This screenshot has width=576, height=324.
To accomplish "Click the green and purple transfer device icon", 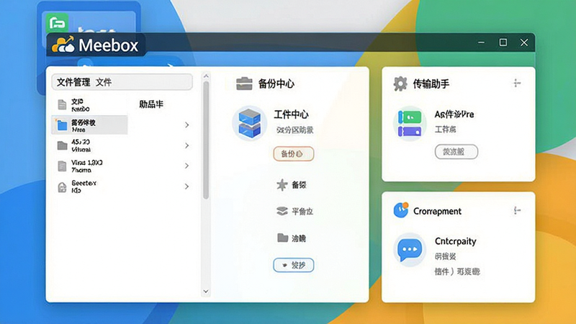I will tap(410, 124).
